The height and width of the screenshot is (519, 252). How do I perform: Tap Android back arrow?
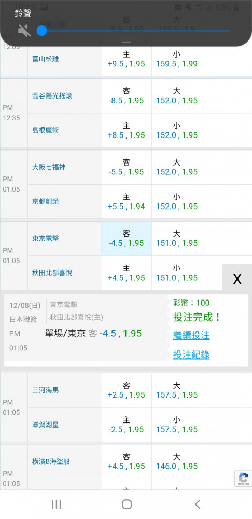pos(198,504)
